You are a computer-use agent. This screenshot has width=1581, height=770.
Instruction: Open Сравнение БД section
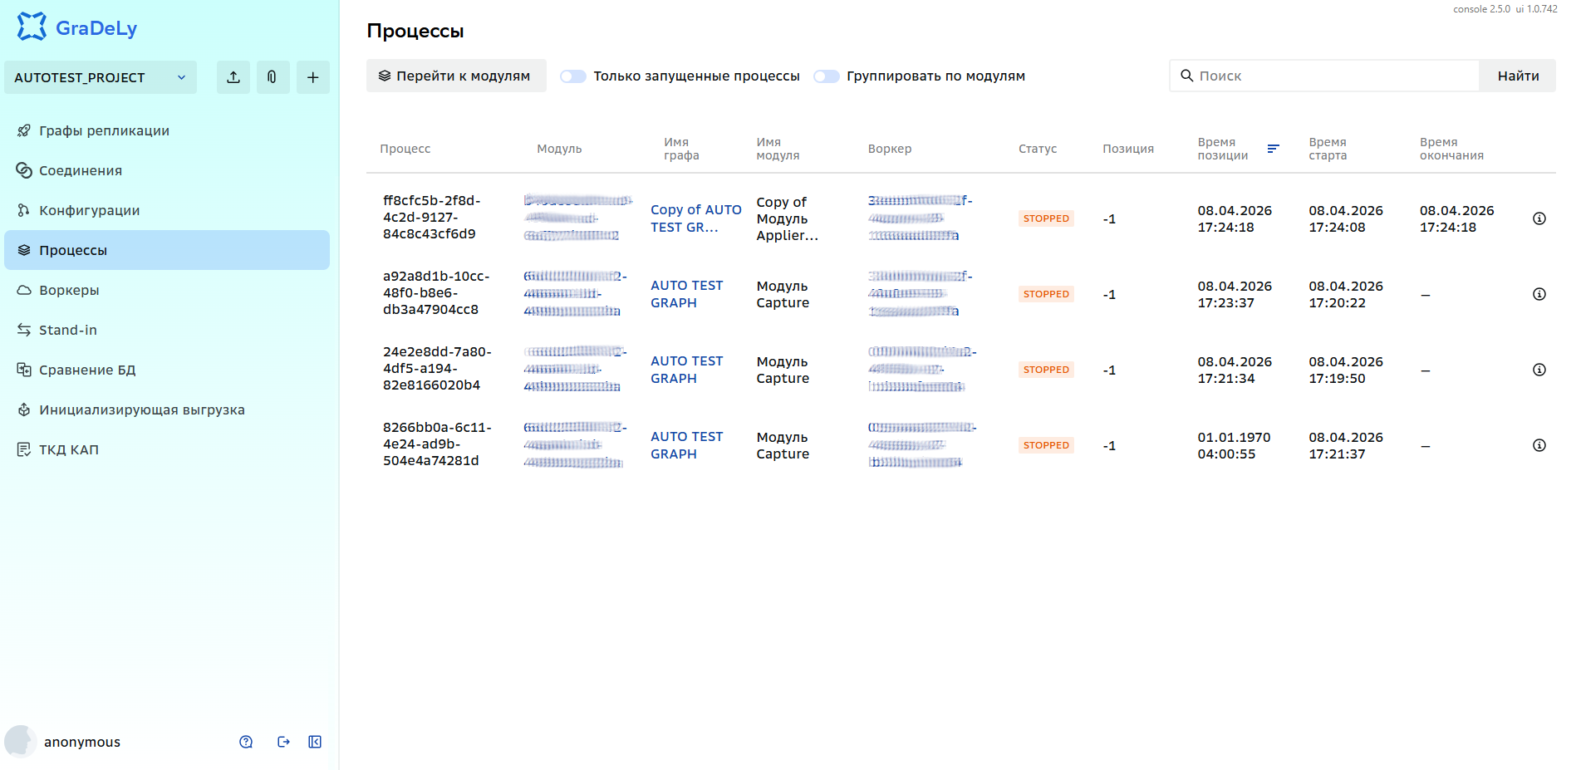click(167, 370)
